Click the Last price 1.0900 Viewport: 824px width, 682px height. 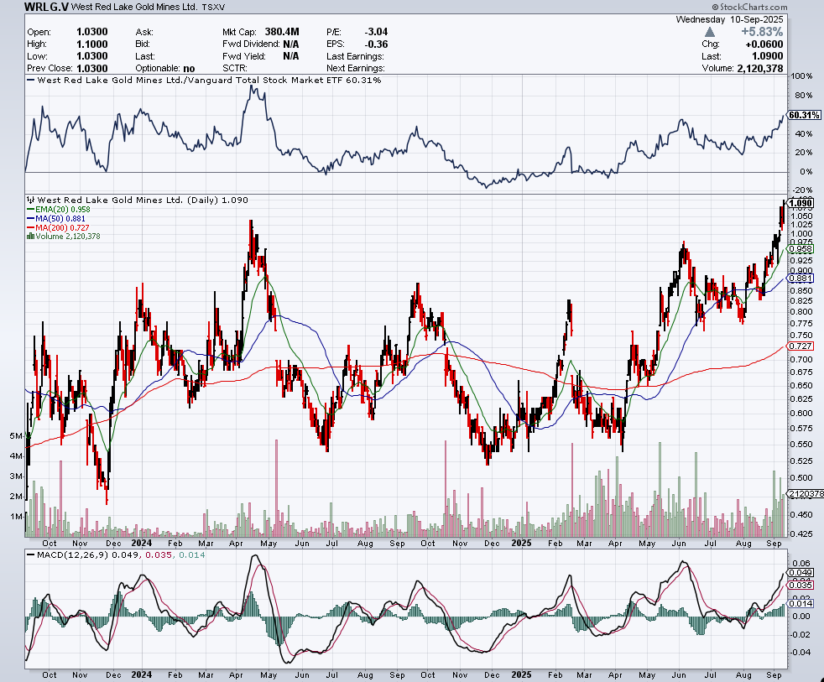767,56
